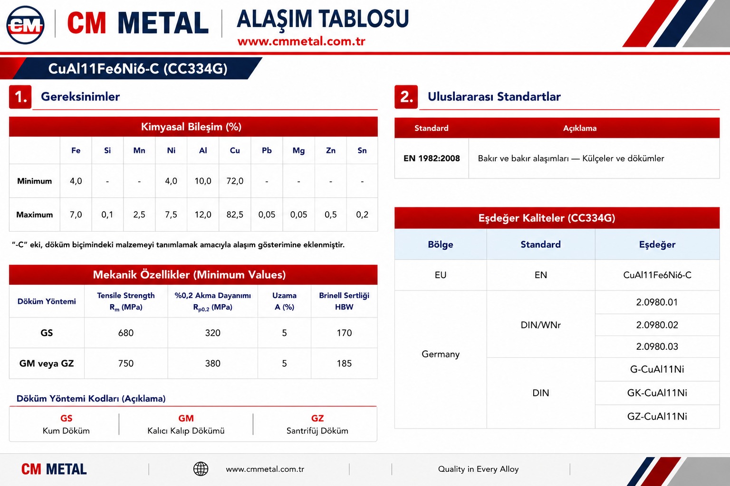Click the ALAŞIM TABLOSU title
Image resolution: width=730 pixels, height=486 pixels.
[323, 19]
